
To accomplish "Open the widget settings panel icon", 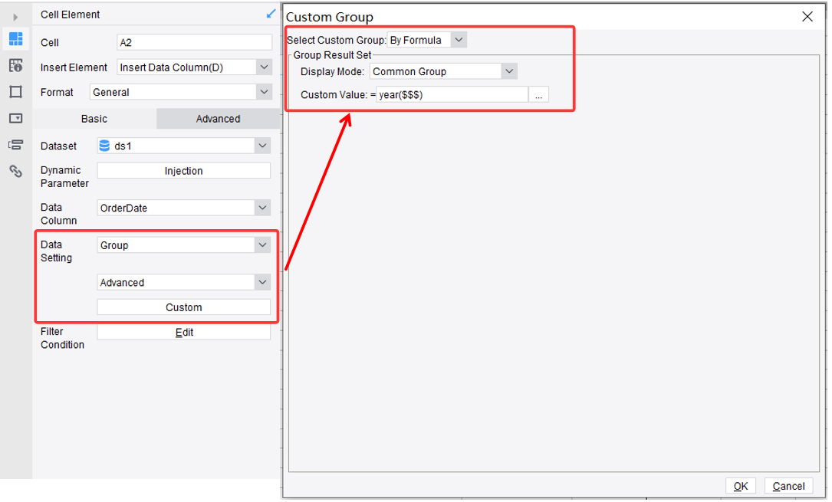I will coord(15,118).
